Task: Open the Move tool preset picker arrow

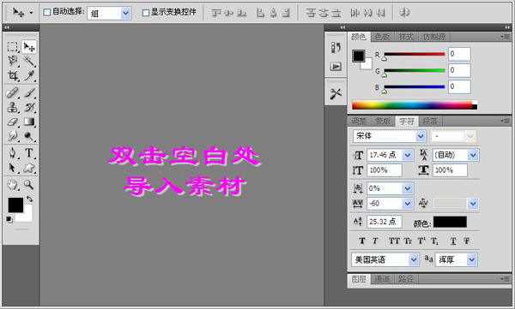Action: 31,13
